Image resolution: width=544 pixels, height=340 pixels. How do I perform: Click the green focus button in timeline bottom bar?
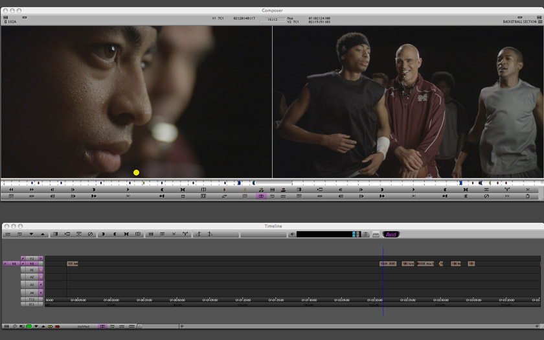[x=28, y=326]
